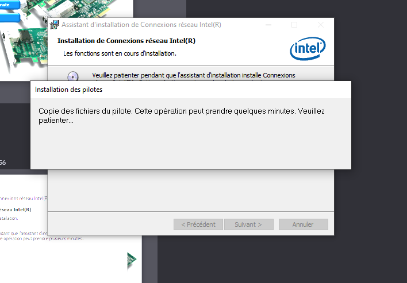The height and width of the screenshot is (283, 407).
Task: Click the 'Veuillez patienter pendant que l'assistant' text
Action: point(194,75)
